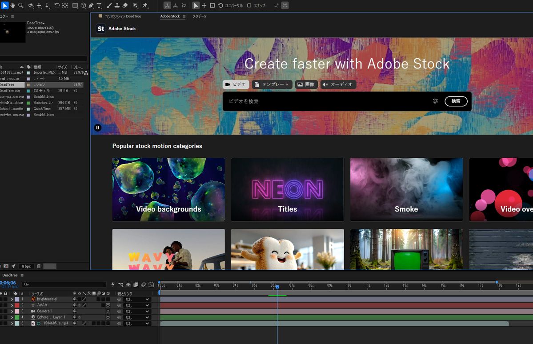Expand layer 4 Sphere Layer 1 properties
The image size is (533, 344).
click(x=12, y=317)
